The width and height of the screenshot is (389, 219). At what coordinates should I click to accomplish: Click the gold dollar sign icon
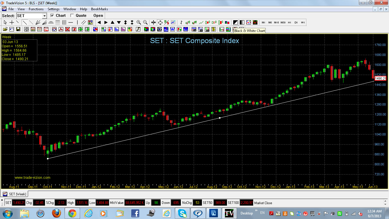[x=214, y=29]
